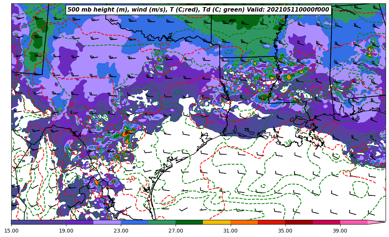Pick the light lavender colorbar segment before 23.00
Viewport: 389px width, 237px height.
click(x=107, y=222)
